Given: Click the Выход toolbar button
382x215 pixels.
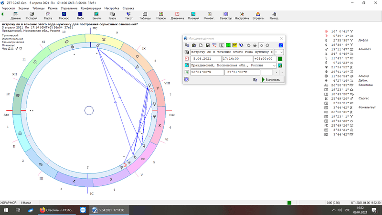Looking at the screenshot, I should pos(274,15).
